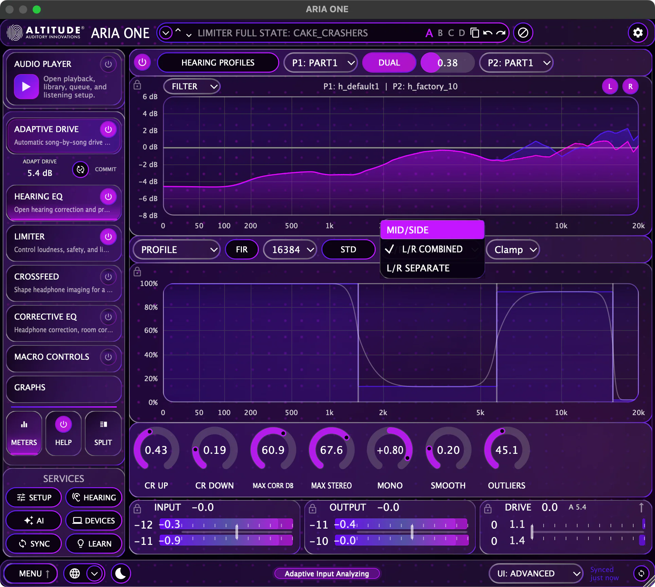Image resolution: width=655 pixels, height=587 pixels.
Task: Click the undo arrow icon
Action: point(488,33)
